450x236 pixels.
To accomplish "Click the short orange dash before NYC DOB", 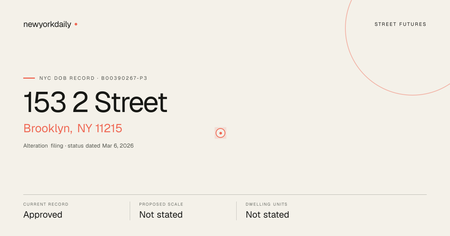I will click(29, 78).
